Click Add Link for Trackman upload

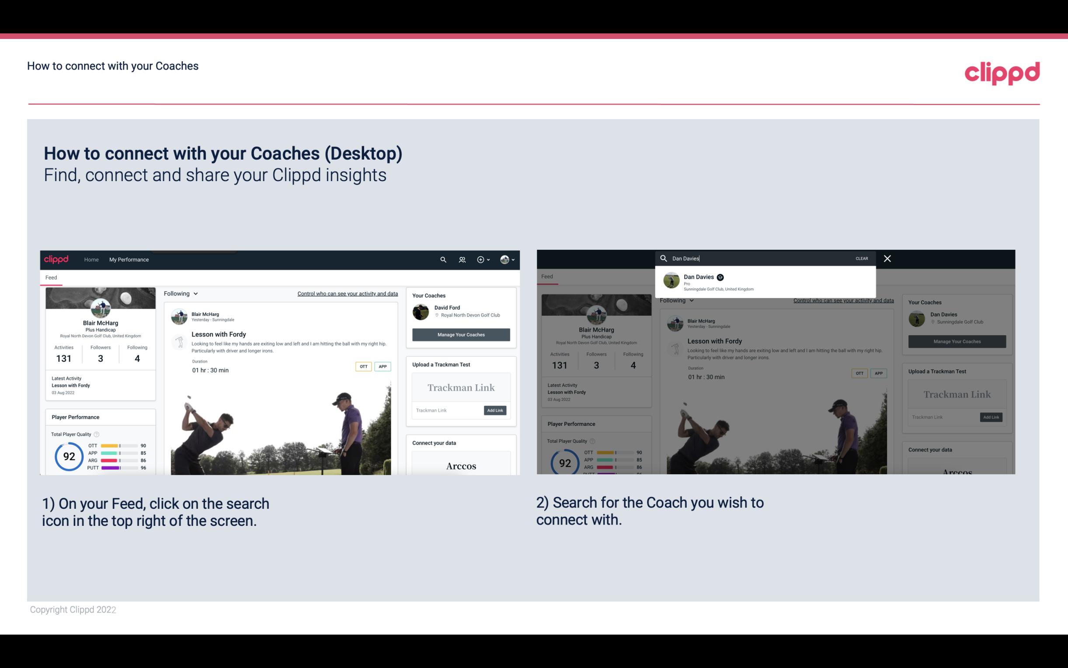495,409
